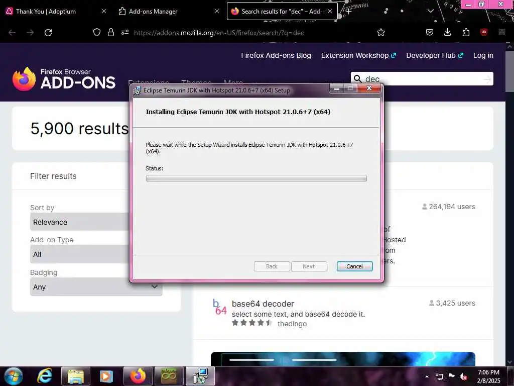The image size is (514, 386).
Task: Reload the current page
Action: (48, 33)
